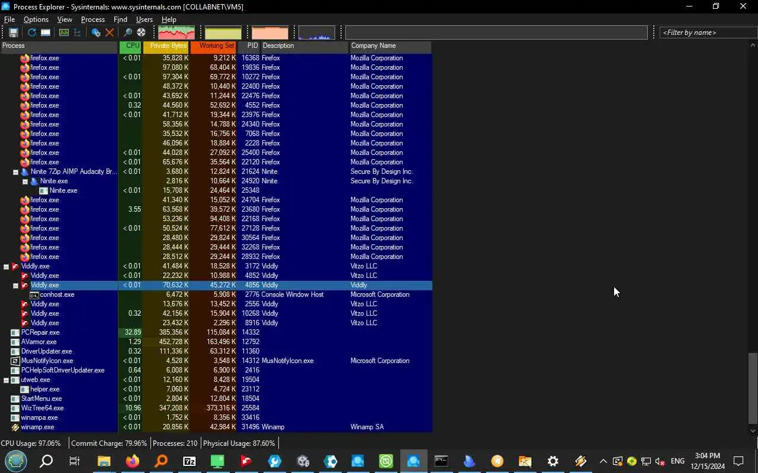Toggle the lower pane toolbar icon
758x473 pixels.
pyautogui.click(x=46, y=33)
